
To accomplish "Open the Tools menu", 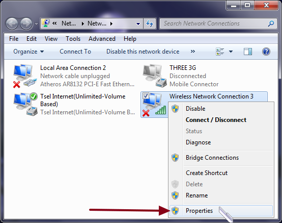I will 73,39.
